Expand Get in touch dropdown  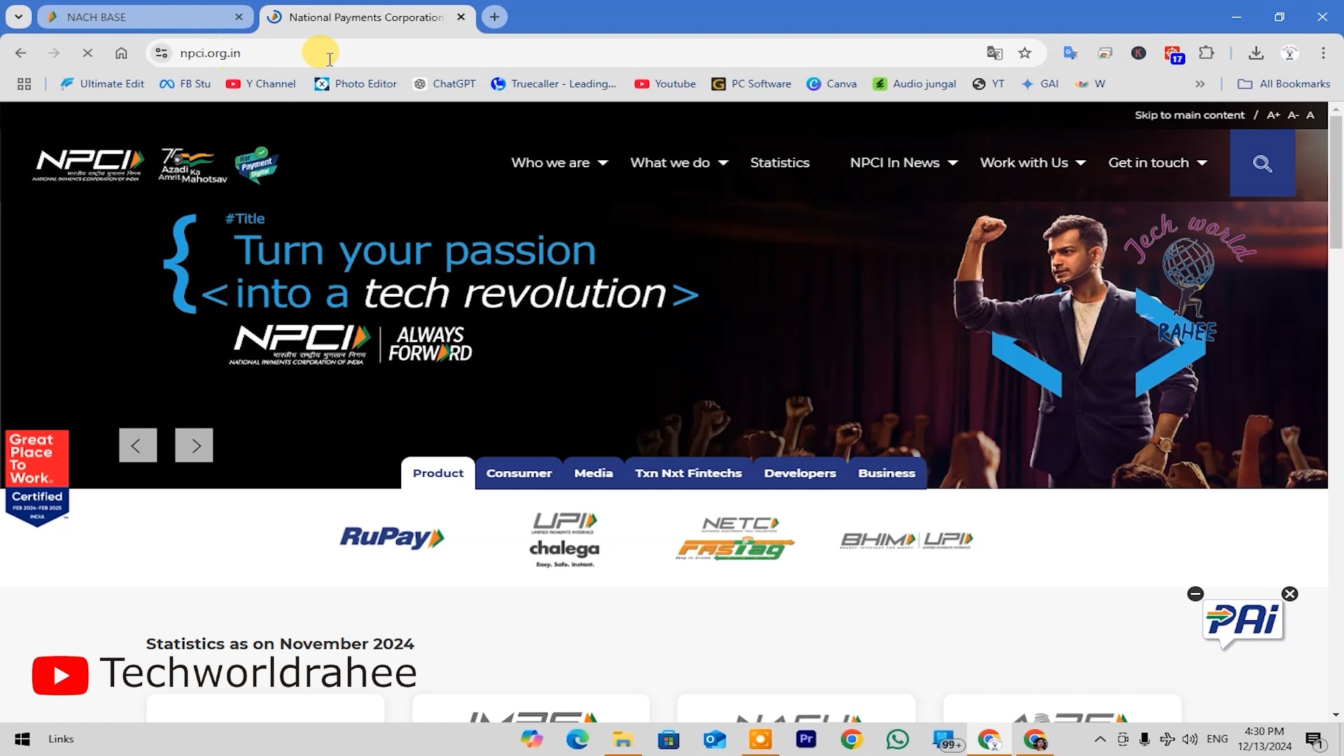tap(1158, 163)
